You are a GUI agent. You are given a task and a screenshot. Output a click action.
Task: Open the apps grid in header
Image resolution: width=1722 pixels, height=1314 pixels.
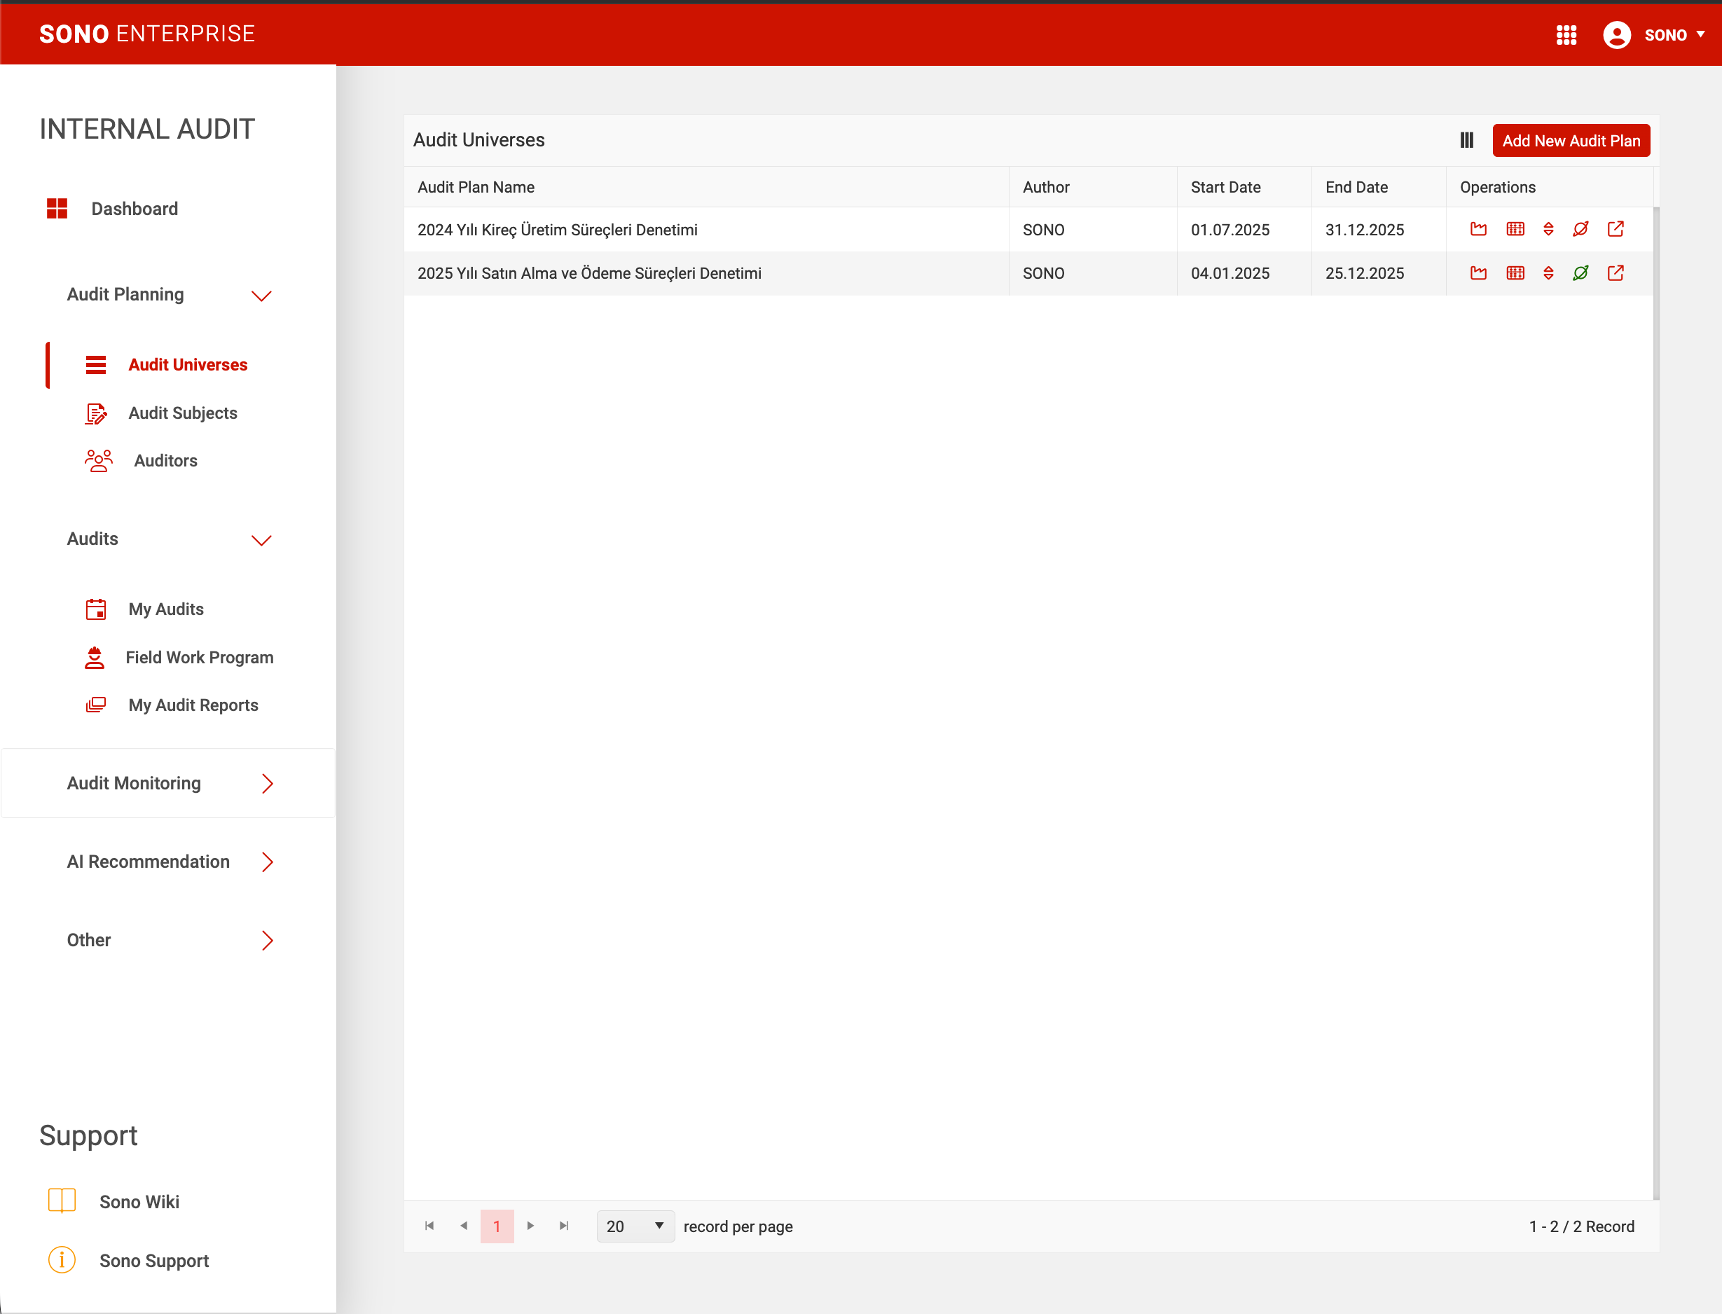[1566, 34]
